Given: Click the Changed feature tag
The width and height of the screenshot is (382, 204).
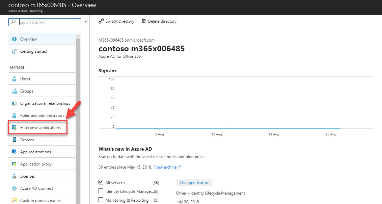Looking at the screenshot, I should pyautogui.click(x=194, y=182).
